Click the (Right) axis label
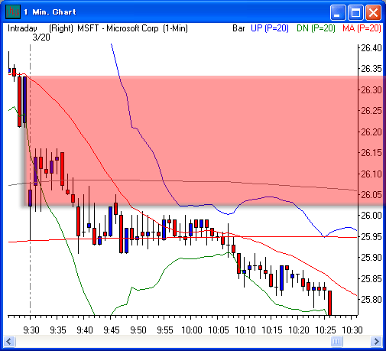Image resolution: width=386 pixels, height=351 pixels. (x=61, y=28)
